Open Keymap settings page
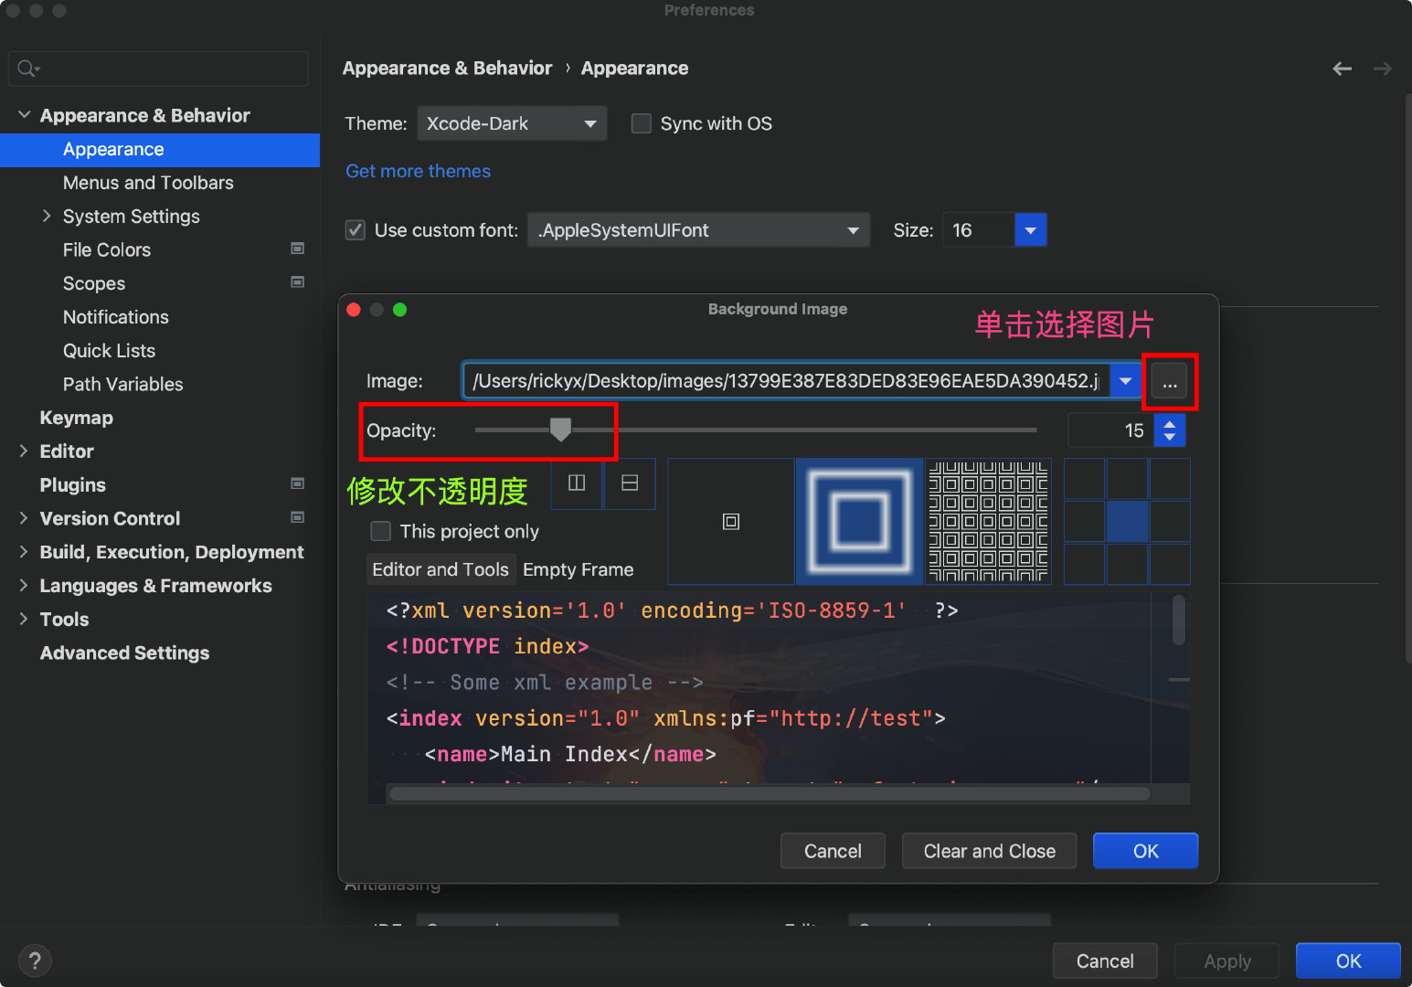Screen dimensions: 1412x987 click(x=77, y=418)
